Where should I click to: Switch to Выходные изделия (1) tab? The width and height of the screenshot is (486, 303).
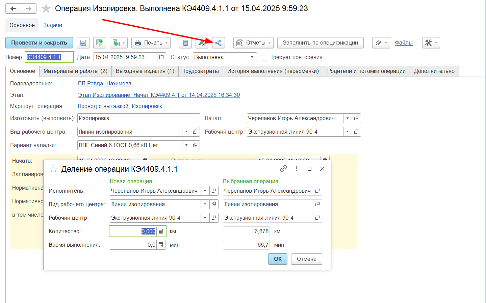[145, 71]
